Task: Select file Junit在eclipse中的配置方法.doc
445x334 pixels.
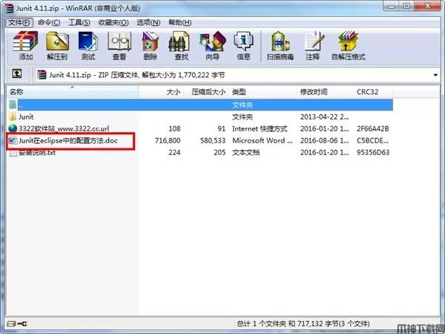Action: coord(68,140)
